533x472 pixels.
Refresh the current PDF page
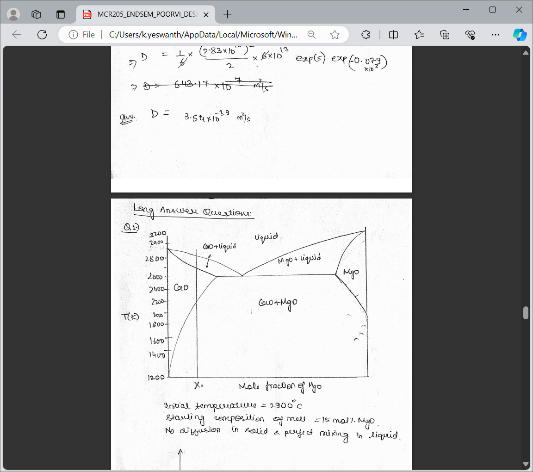42,34
